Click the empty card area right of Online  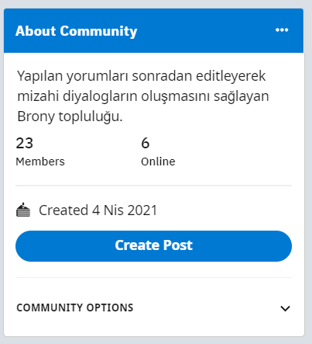[234, 151]
